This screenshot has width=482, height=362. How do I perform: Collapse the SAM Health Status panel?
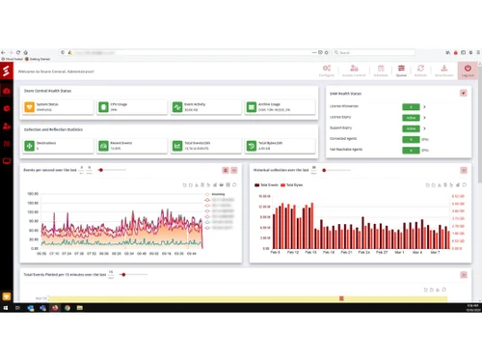click(464, 93)
